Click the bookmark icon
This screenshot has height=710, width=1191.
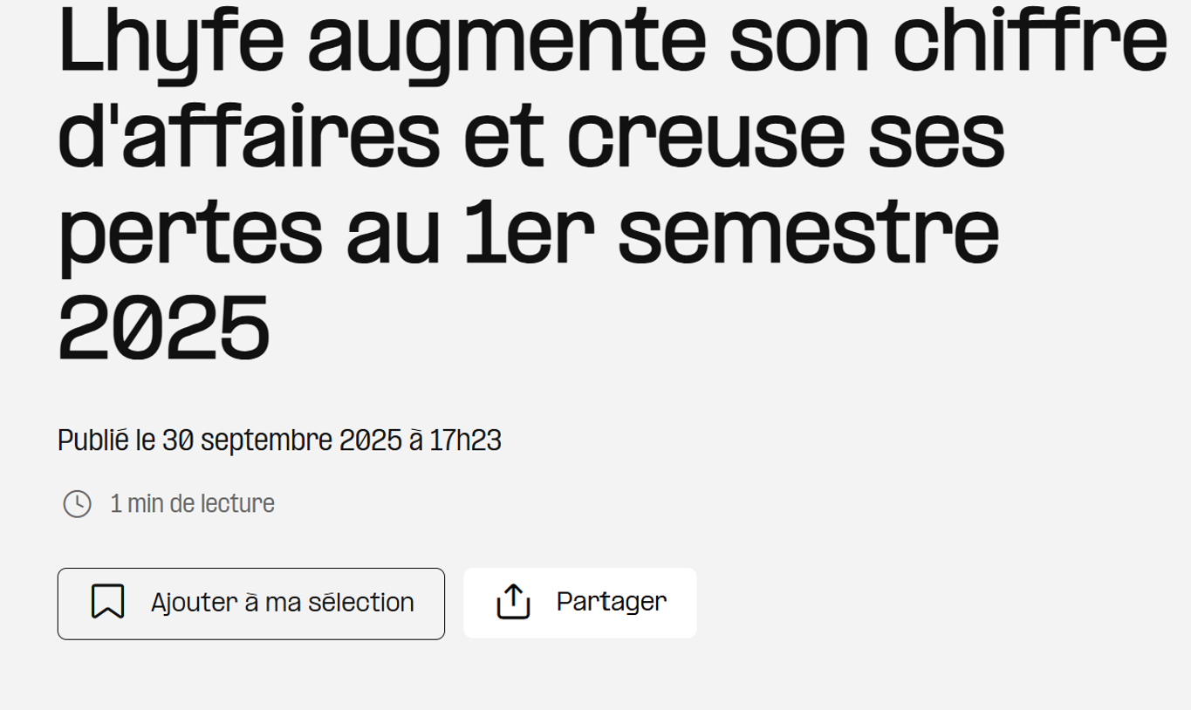click(108, 603)
